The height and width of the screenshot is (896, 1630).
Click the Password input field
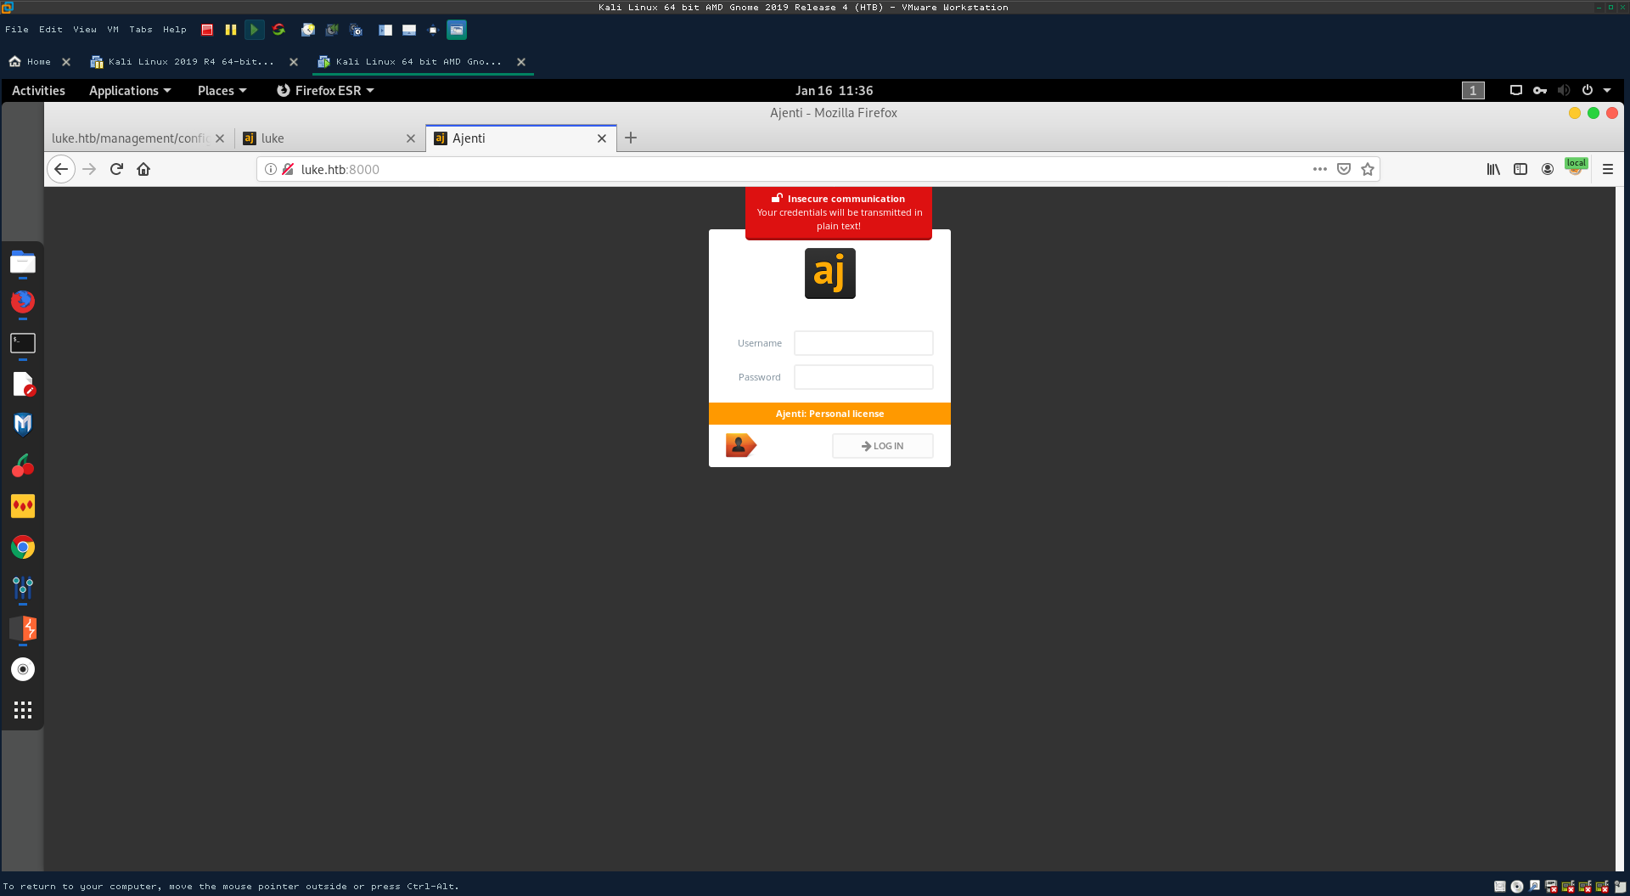pos(863,377)
